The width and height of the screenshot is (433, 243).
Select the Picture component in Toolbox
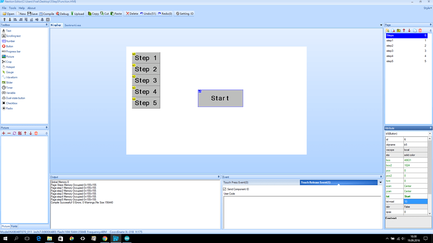pyautogui.click(x=8, y=57)
